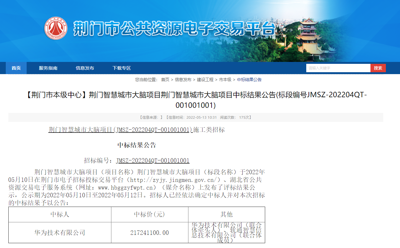Open the 下载专区 menu item
The image size is (400, 248).
pos(122,68)
